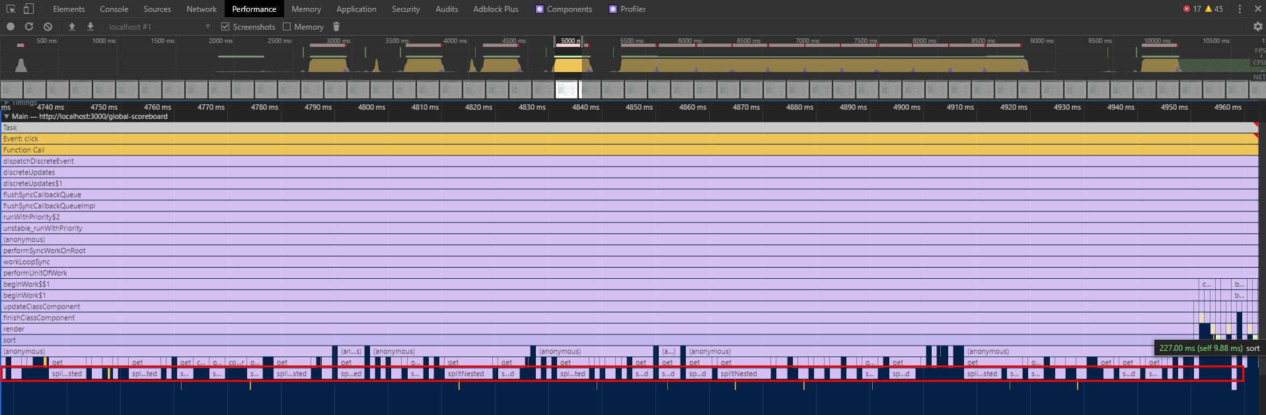Viewport: 1266px width, 415px height.
Task: Open the Console tab
Action: [114, 9]
